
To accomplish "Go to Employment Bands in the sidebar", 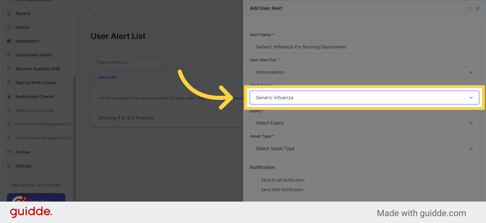I will pos(34,55).
